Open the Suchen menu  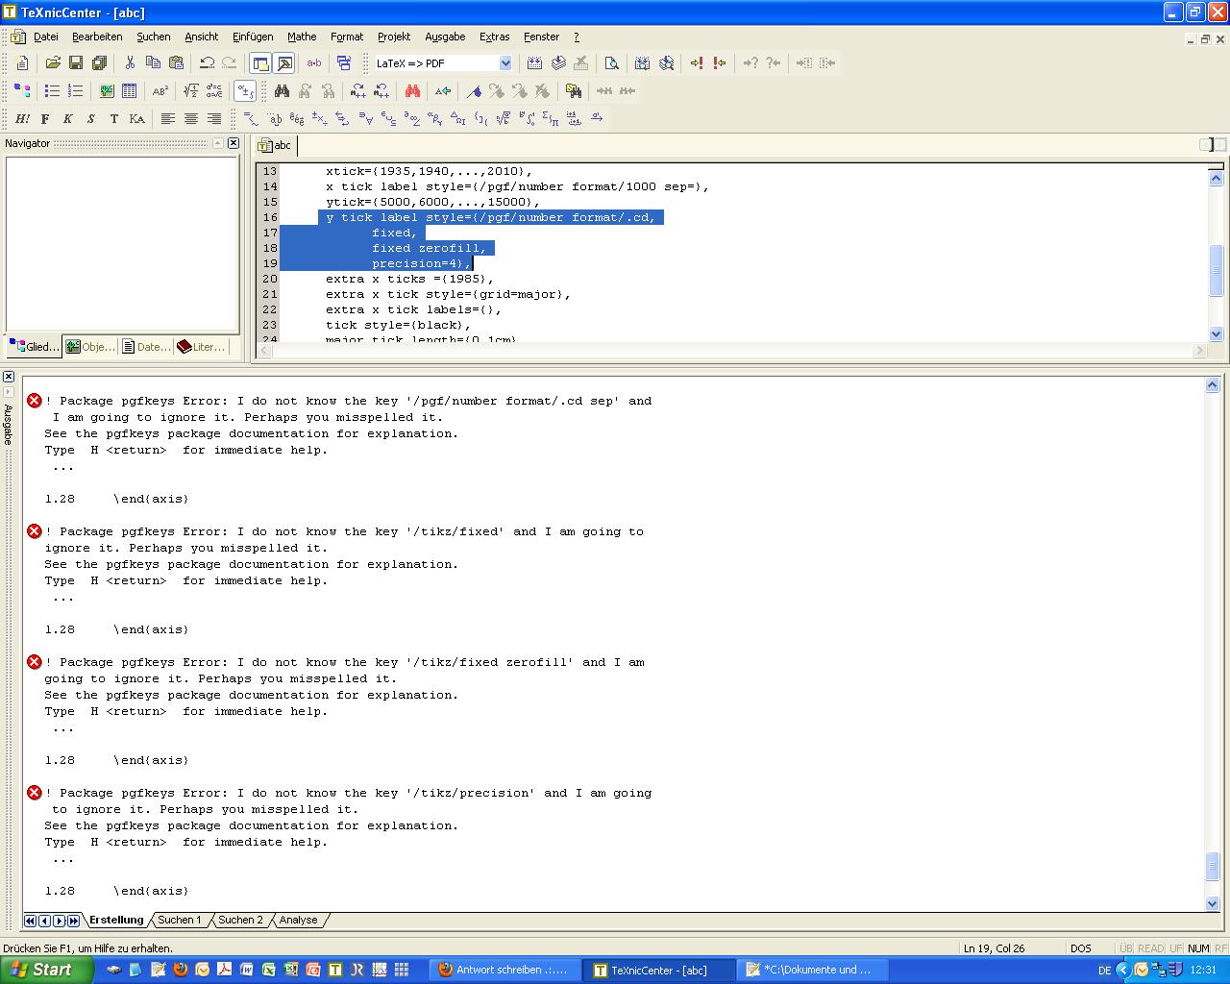(153, 37)
